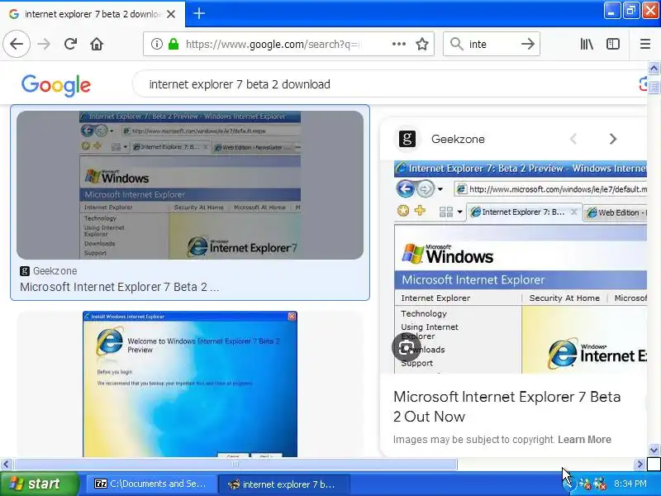Click the vertical scrollbar up arrow
Viewport: 661px width, 496px height.
click(x=654, y=68)
